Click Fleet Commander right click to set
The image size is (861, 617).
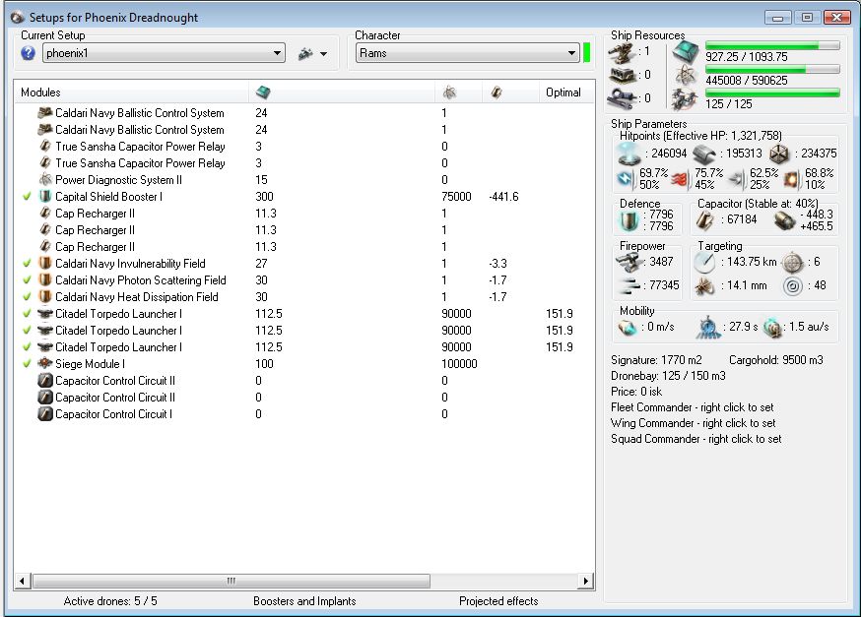click(x=692, y=407)
